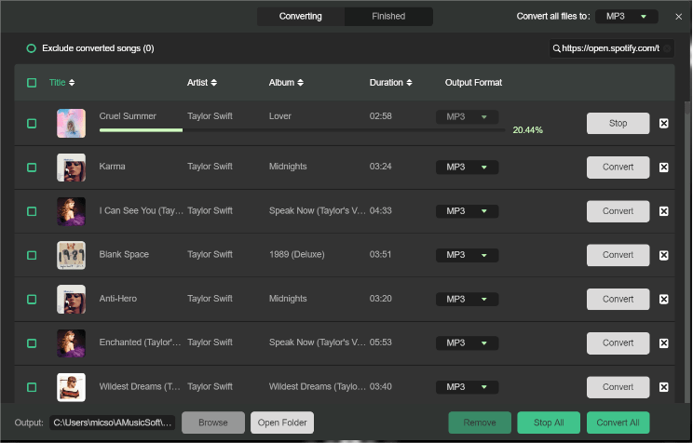Open Blank Space 1989 album cover
The width and height of the screenshot is (693, 443).
[x=71, y=255]
